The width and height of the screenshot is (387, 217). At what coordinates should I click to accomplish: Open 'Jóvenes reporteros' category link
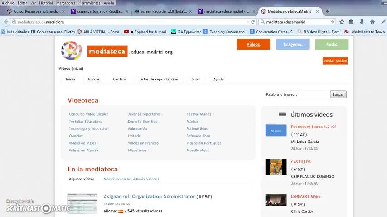click(x=144, y=114)
